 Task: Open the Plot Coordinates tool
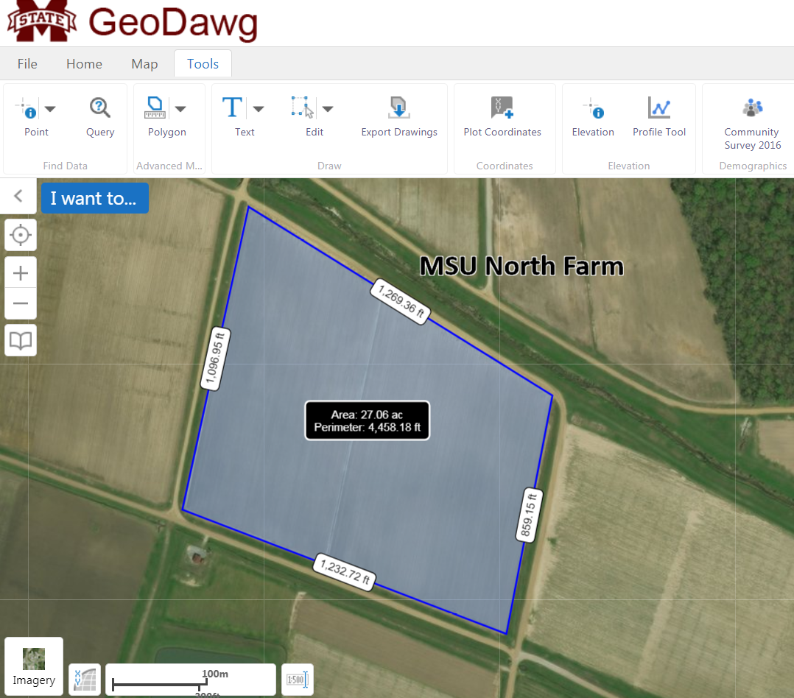coord(502,116)
